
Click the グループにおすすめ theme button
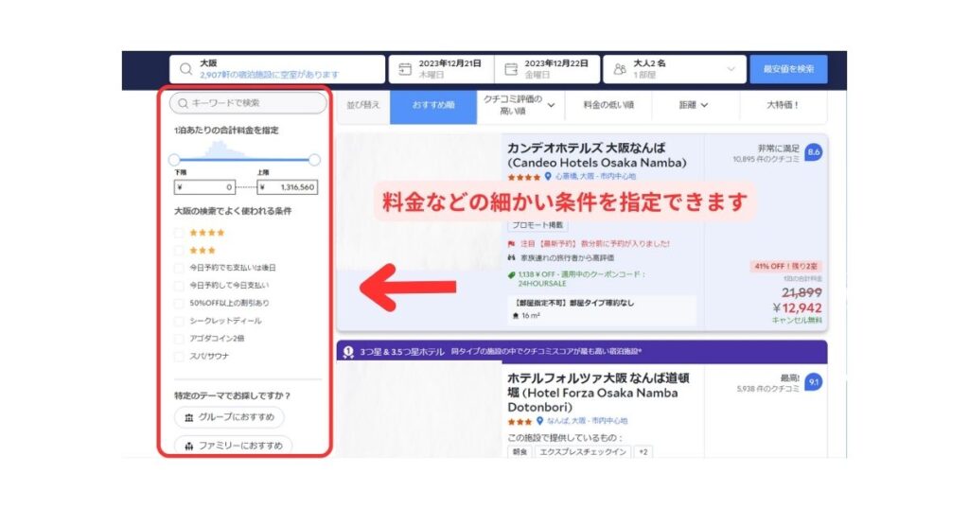[x=229, y=417]
